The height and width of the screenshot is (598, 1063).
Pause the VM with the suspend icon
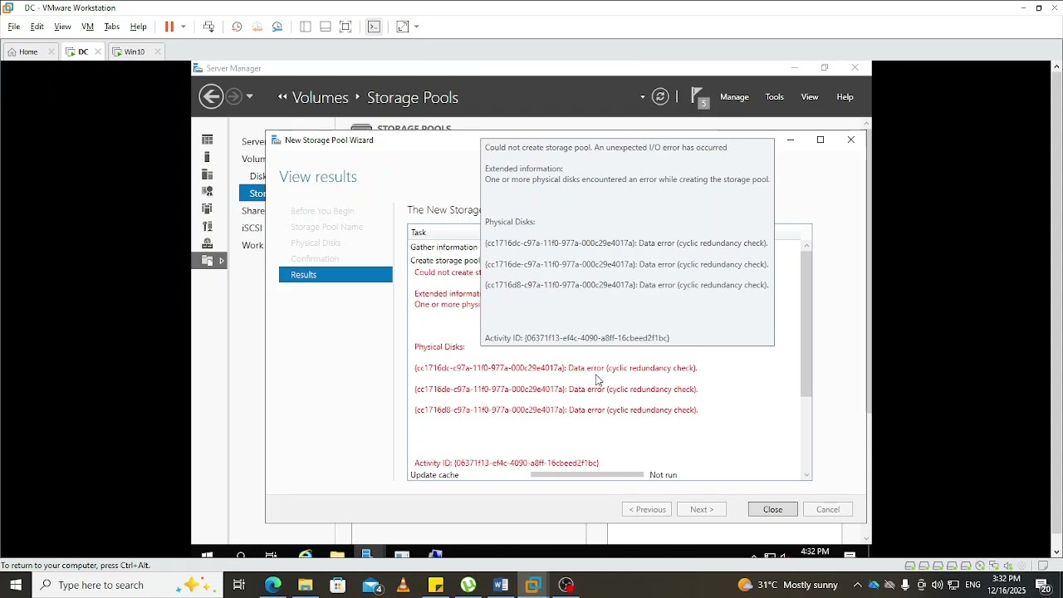[169, 27]
